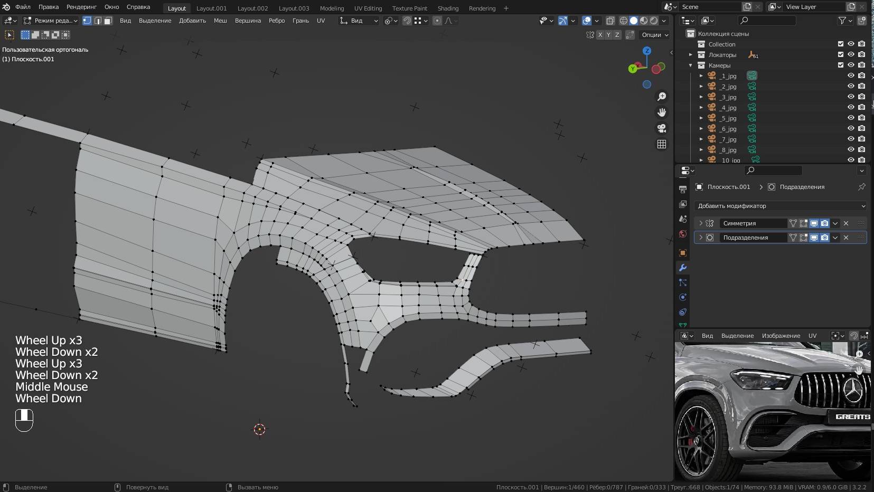Open the Рендеринг menu in top bar
This screenshot has height=492, width=874.
pyautogui.click(x=81, y=7)
